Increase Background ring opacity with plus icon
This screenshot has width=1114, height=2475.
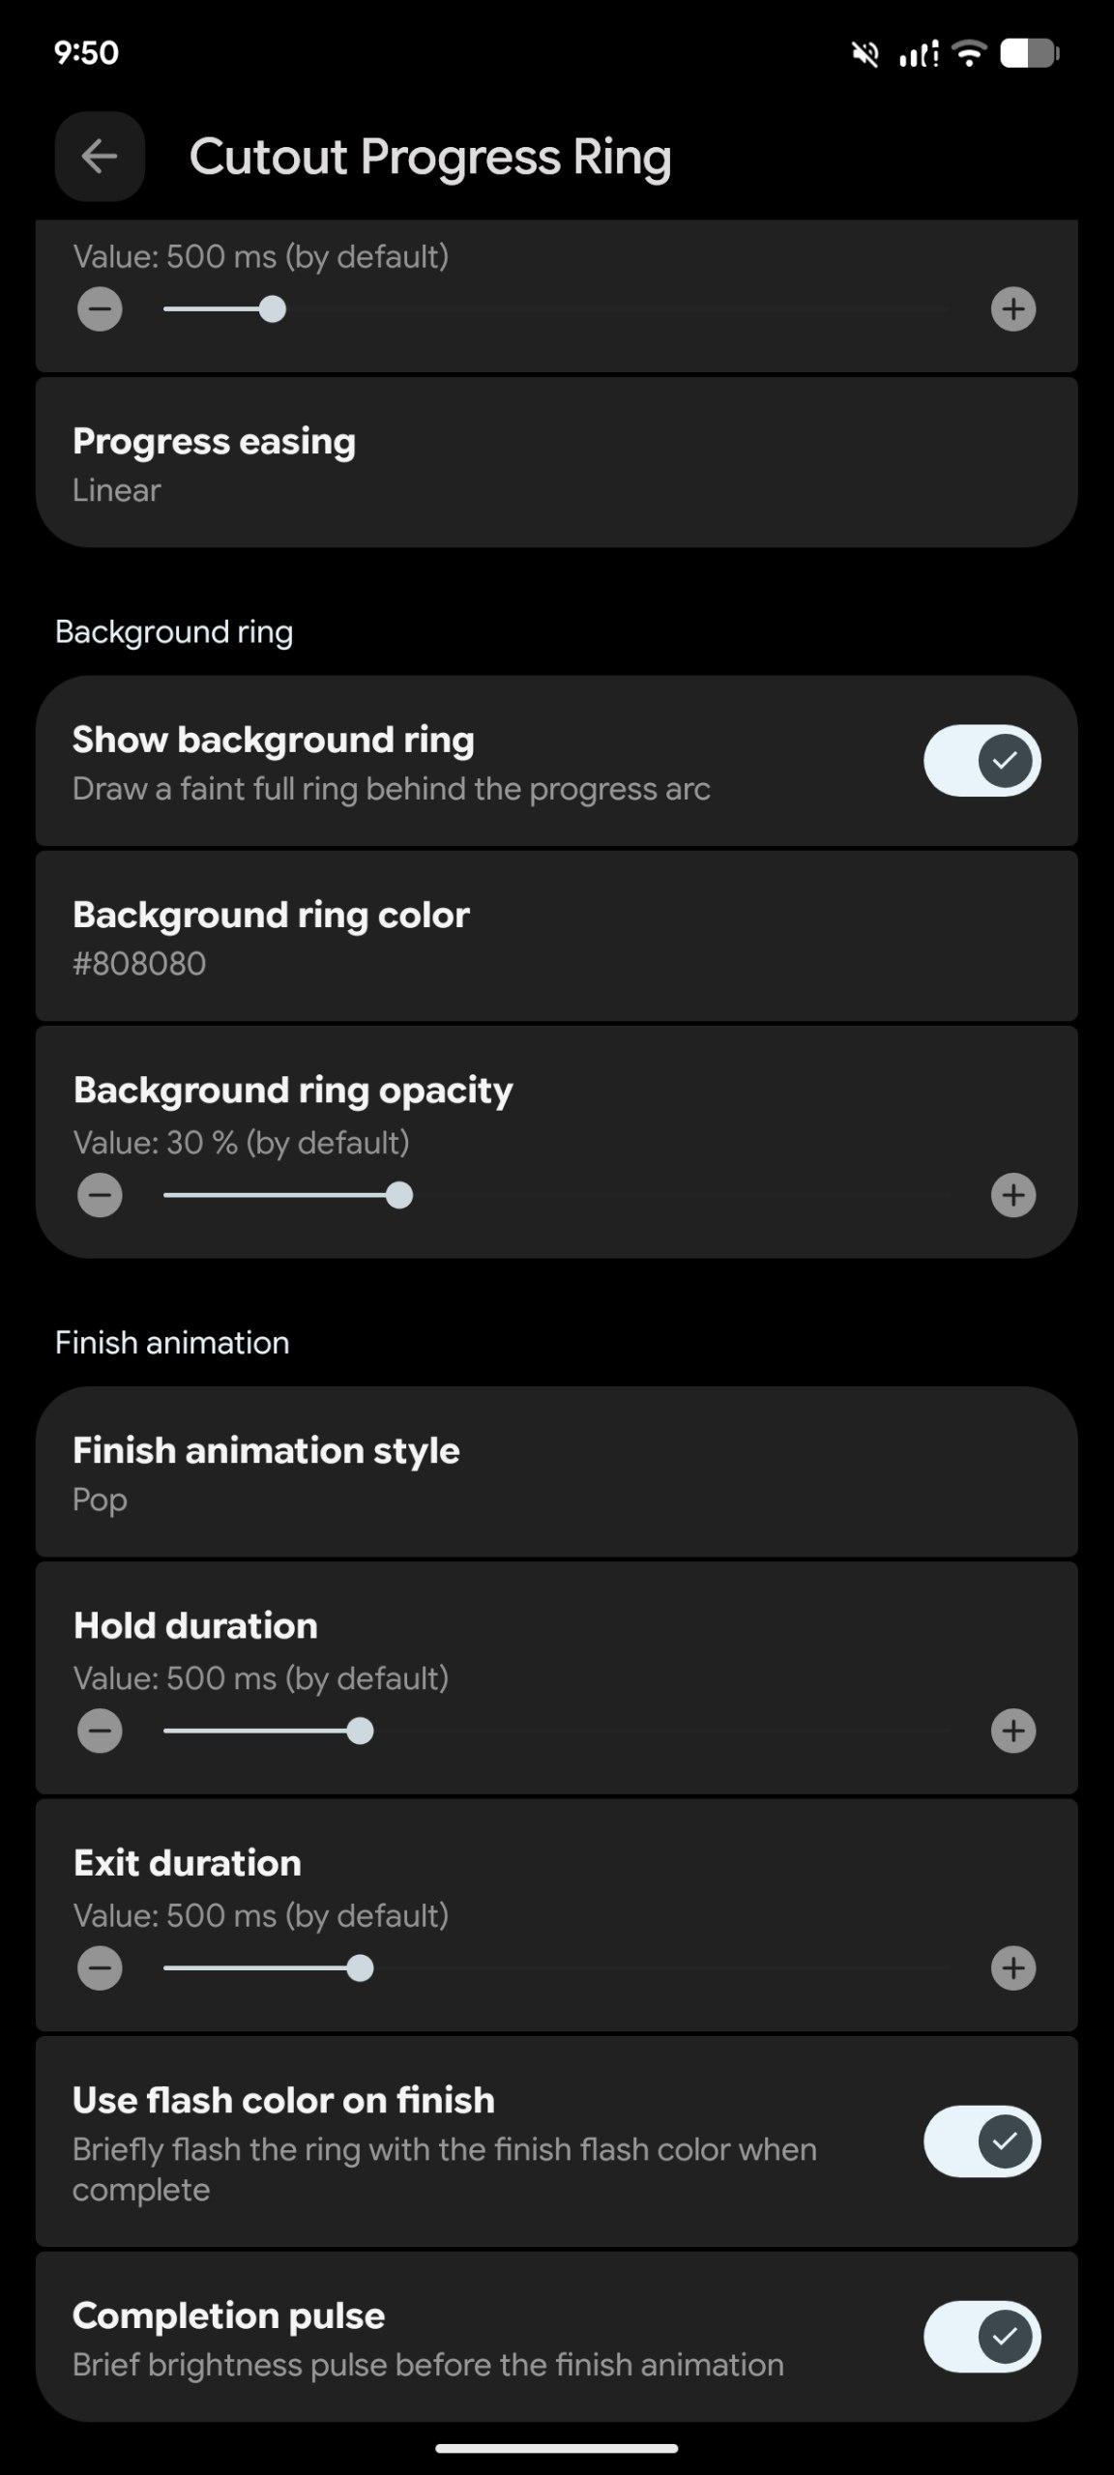pyautogui.click(x=1012, y=1195)
